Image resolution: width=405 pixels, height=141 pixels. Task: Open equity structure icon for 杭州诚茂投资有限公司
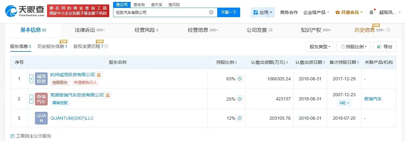pos(99,75)
